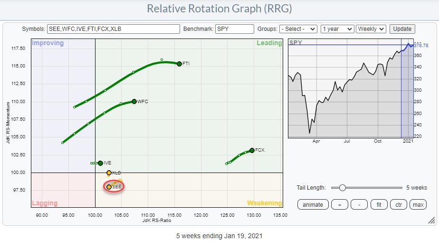Select the WFC data point on graph
Screen dimensions: 439x241
click(134, 101)
